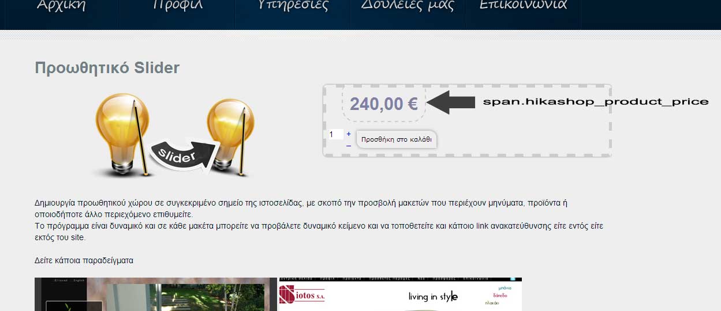The height and width of the screenshot is (311, 721).
Task: Click the black Slider arrow badge graphic
Action: [181, 155]
